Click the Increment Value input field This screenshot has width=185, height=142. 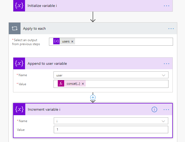coord(111,130)
